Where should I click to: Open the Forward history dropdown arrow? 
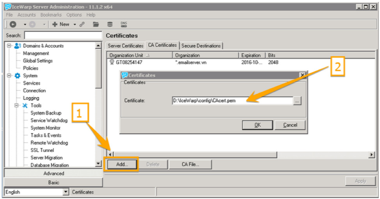[x=44, y=24]
